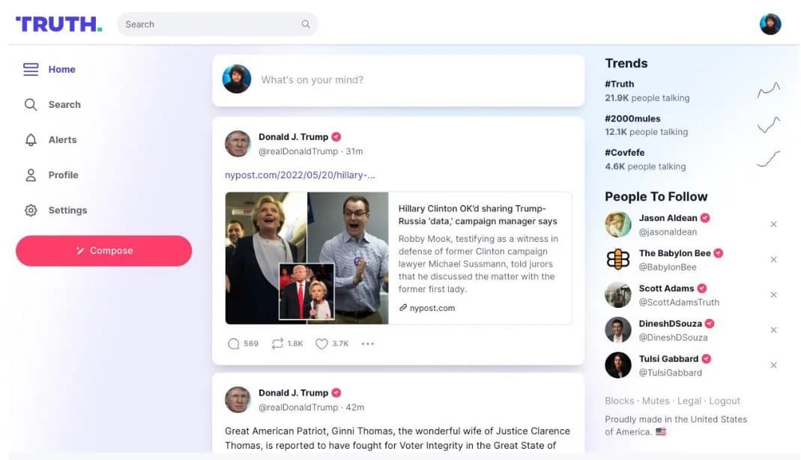Open Search in the sidebar menu
The height and width of the screenshot is (460, 801).
(52, 105)
